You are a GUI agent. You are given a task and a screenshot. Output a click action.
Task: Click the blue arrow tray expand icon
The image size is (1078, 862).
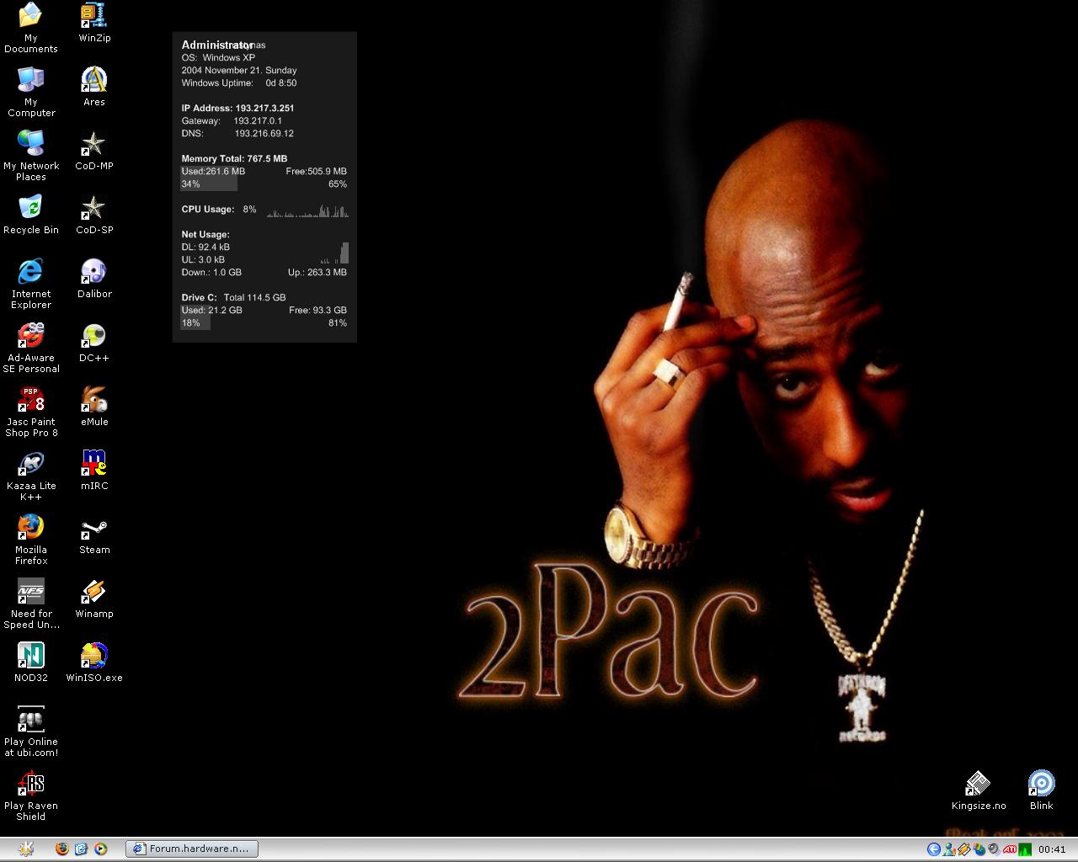tap(934, 849)
